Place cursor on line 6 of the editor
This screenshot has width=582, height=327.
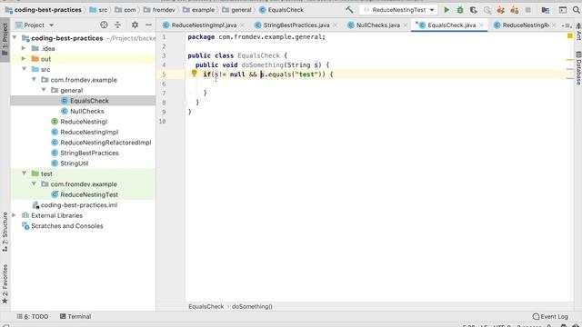pyautogui.click(x=378, y=84)
